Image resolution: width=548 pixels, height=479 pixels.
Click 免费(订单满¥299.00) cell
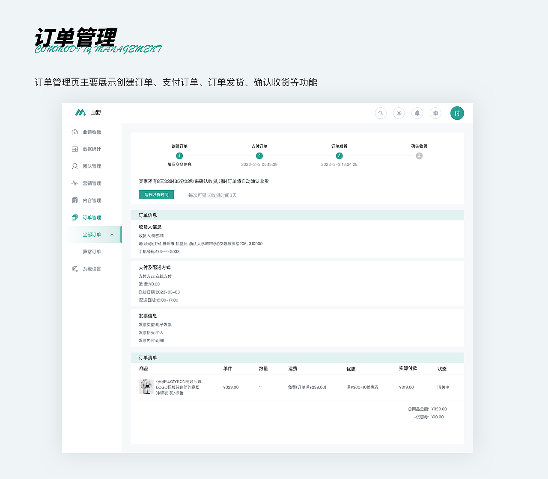coord(307,388)
